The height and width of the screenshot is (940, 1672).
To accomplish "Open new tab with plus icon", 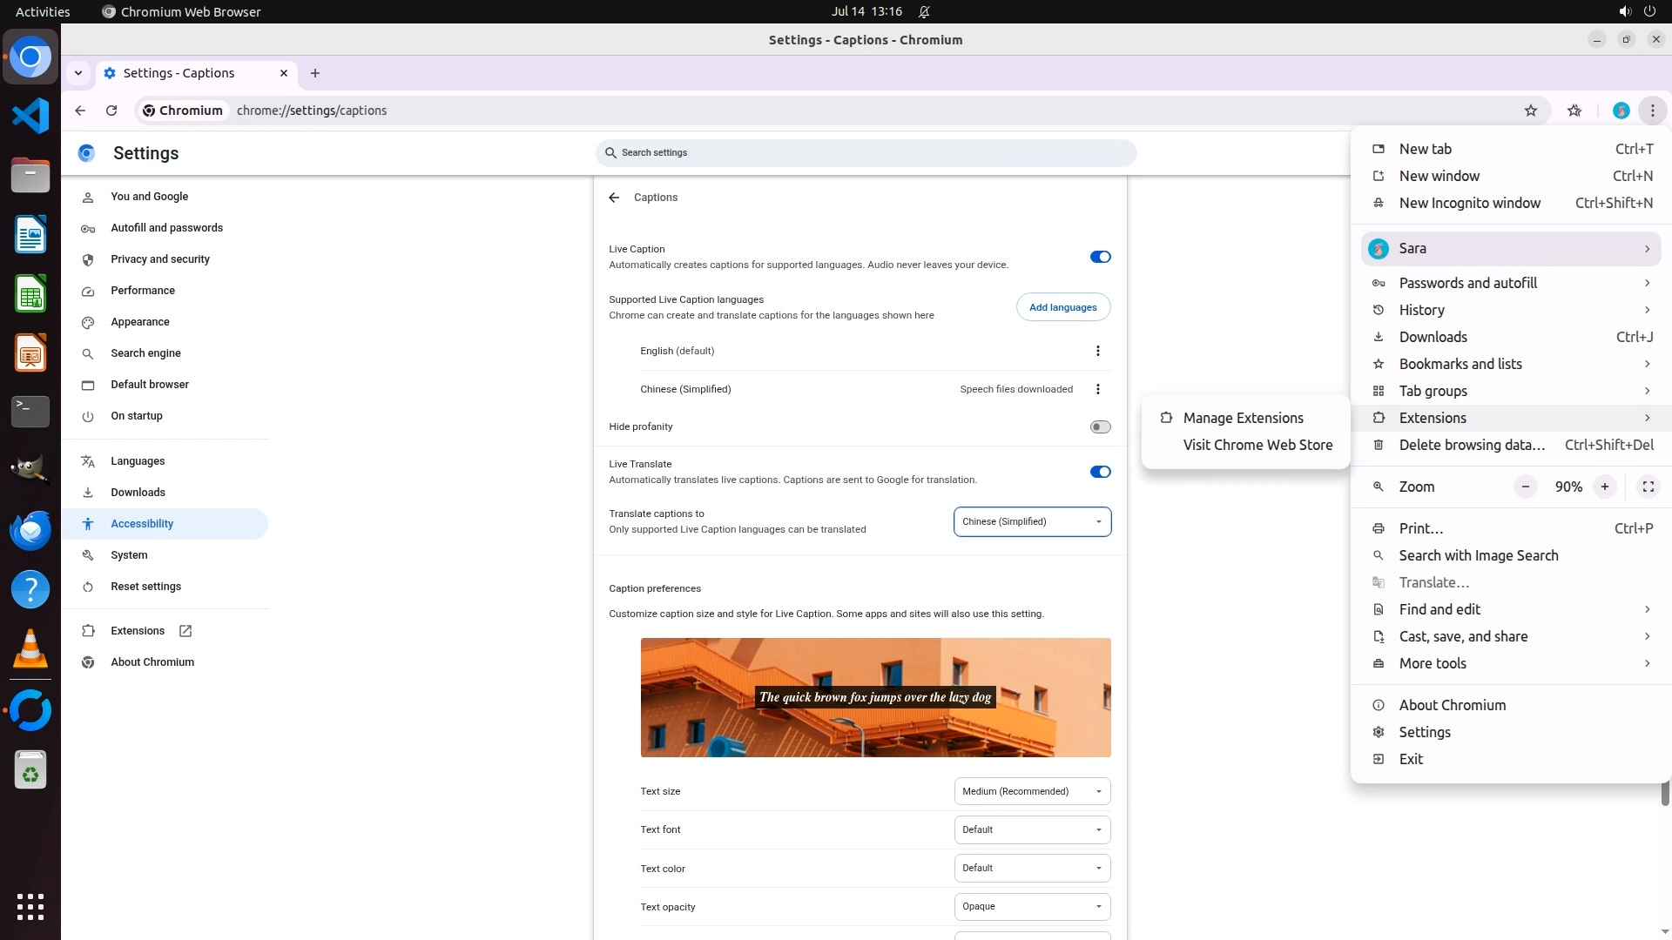I will pos(315,73).
